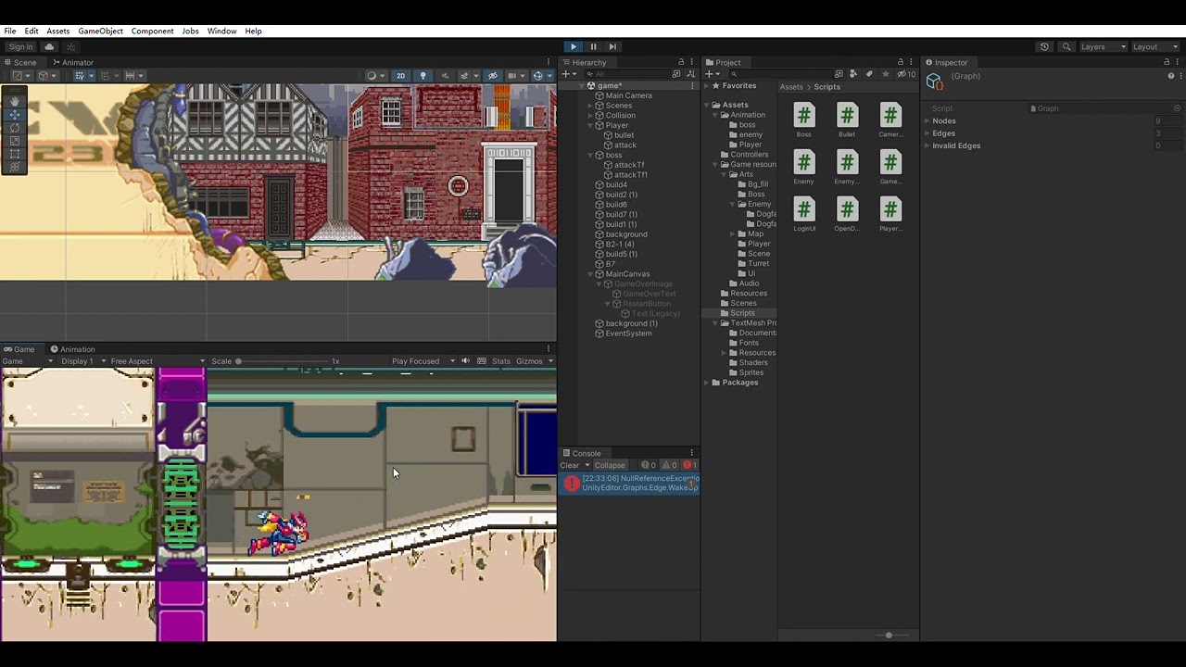Click Clear button in Console
The image size is (1186, 667).
570,465
